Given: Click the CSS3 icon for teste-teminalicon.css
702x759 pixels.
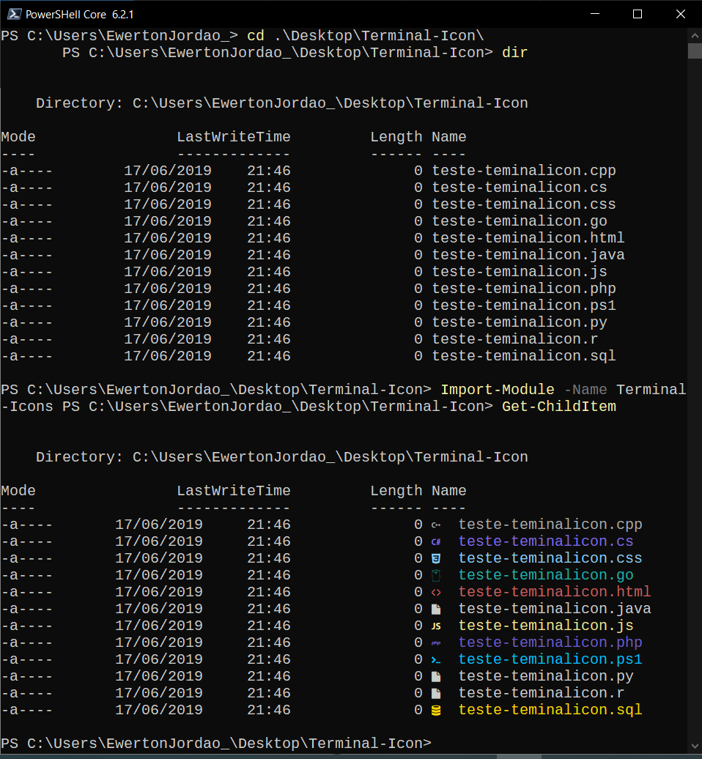Looking at the screenshot, I should [436, 558].
